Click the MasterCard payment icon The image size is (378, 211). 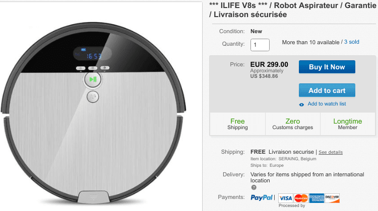tap(301, 198)
